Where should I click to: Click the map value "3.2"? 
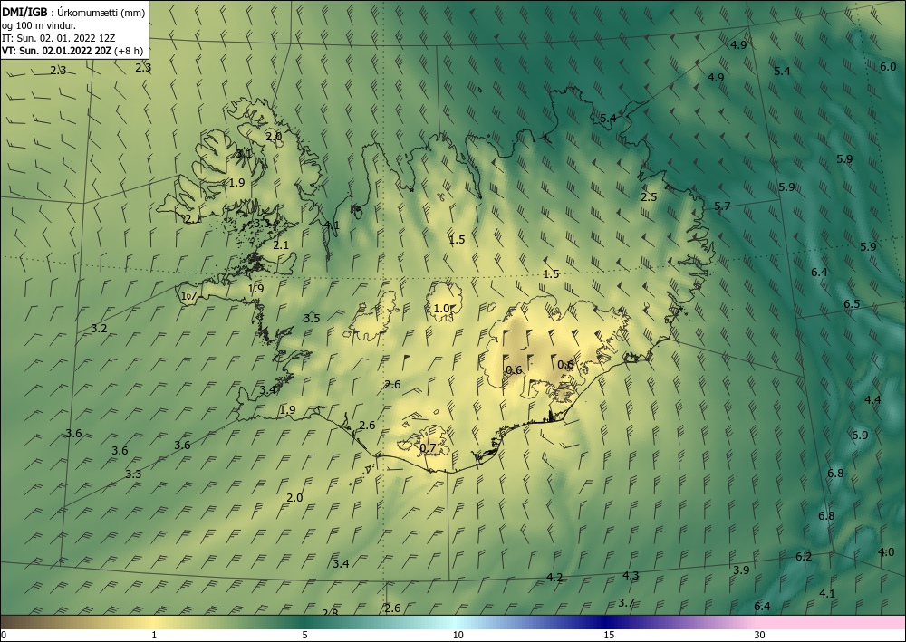(x=100, y=329)
